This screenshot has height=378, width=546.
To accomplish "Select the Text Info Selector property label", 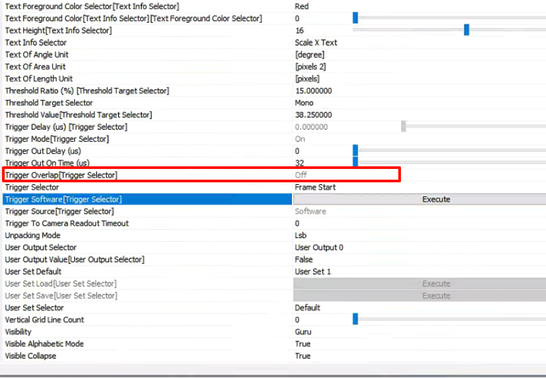I will 36,43.
